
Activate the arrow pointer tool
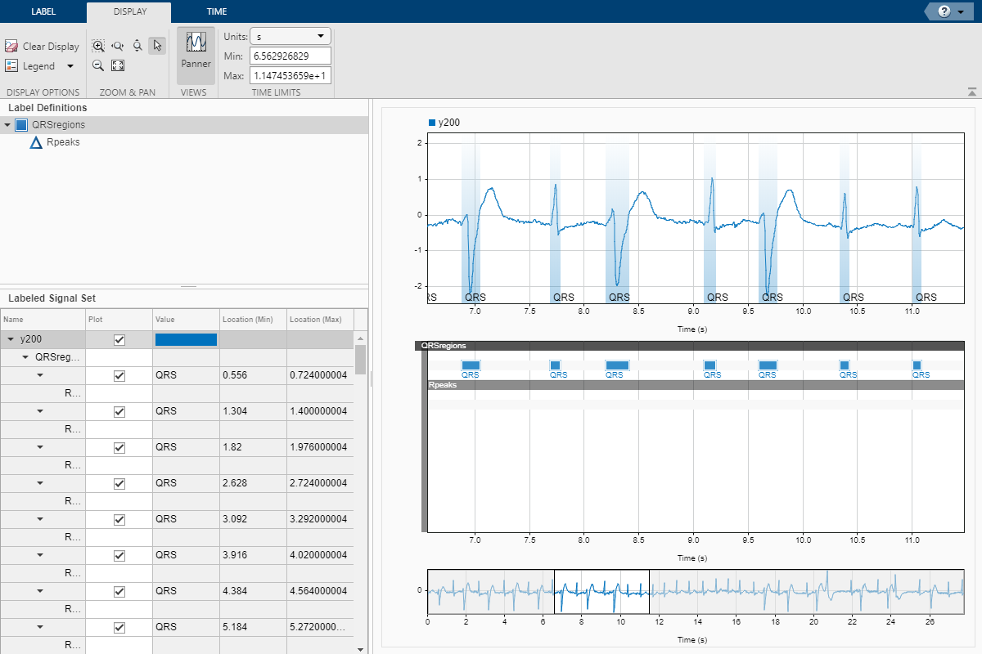click(x=157, y=47)
